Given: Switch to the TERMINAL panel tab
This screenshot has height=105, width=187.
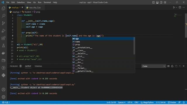Looking at the screenshot, I should click(38, 66).
